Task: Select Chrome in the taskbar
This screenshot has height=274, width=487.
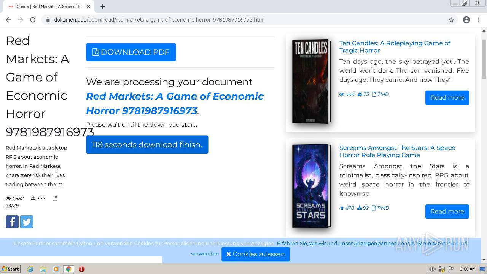Action: [x=68, y=269]
